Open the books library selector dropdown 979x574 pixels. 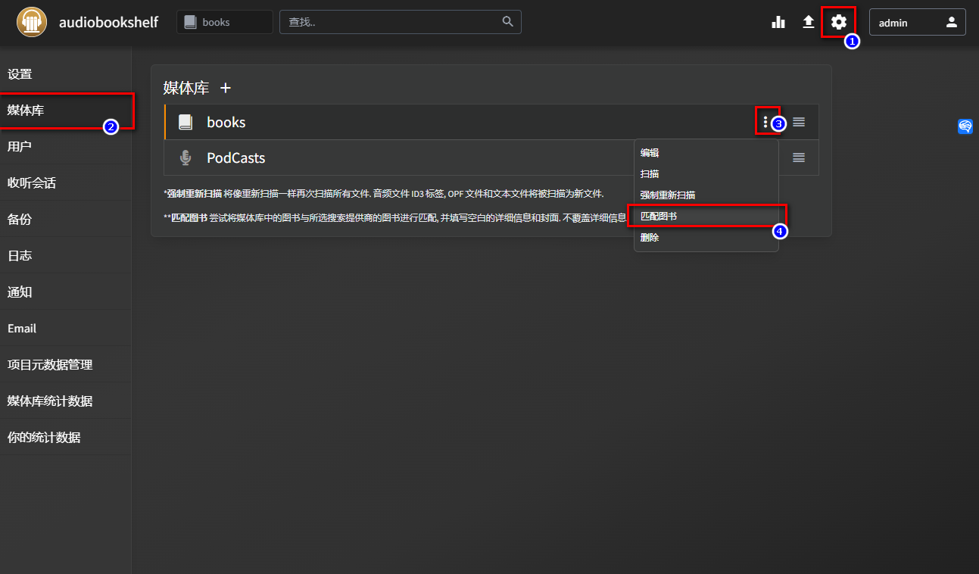(224, 22)
